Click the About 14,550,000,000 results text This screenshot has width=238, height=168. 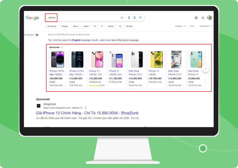[69, 35]
